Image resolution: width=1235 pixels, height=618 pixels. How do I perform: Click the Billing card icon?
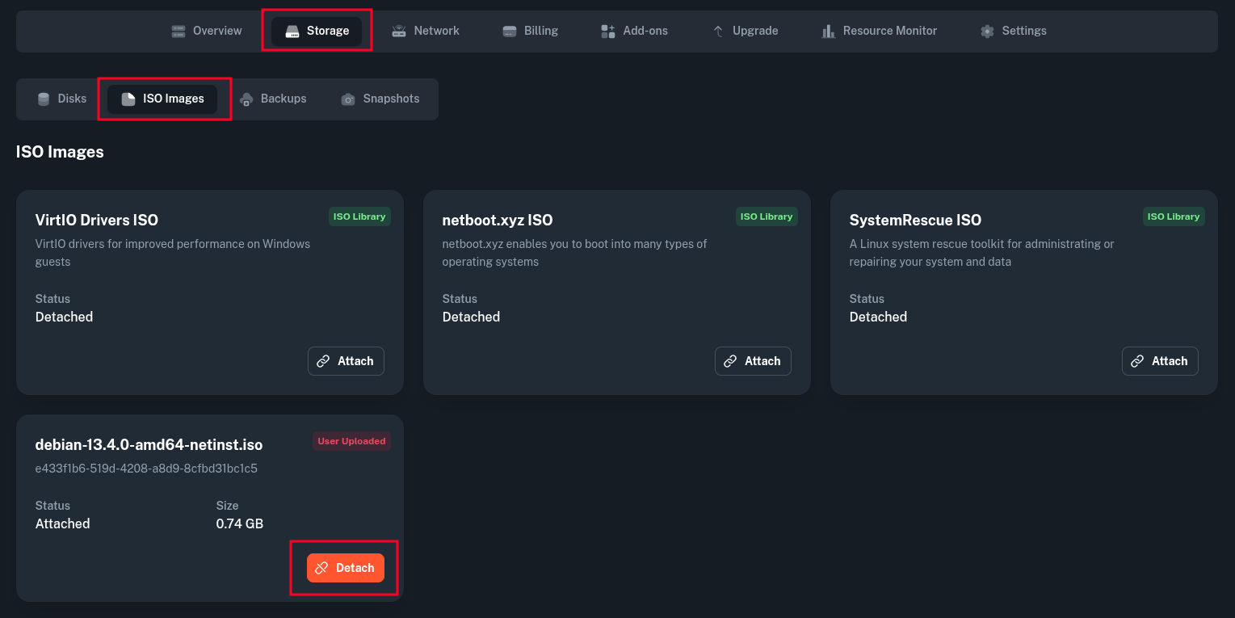pos(510,31)
